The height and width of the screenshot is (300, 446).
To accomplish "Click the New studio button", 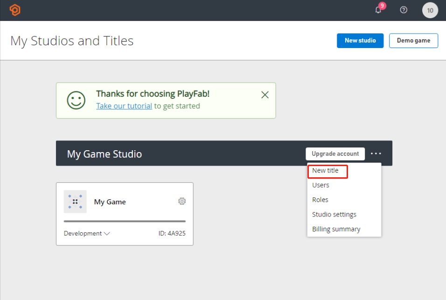I will 360,41.
